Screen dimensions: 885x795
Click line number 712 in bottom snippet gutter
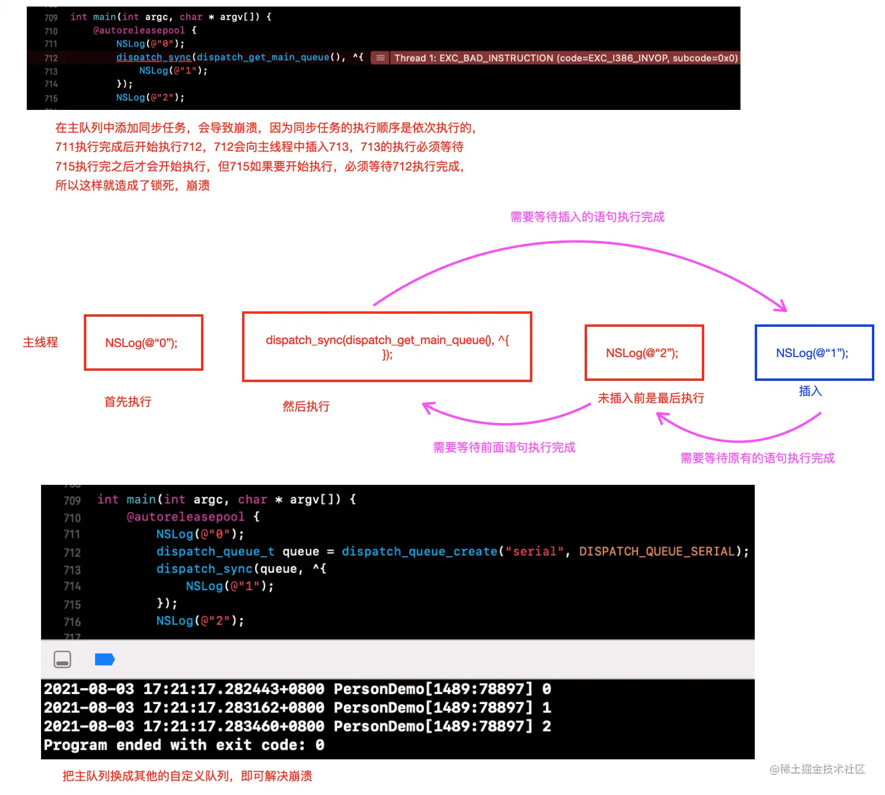72,553
